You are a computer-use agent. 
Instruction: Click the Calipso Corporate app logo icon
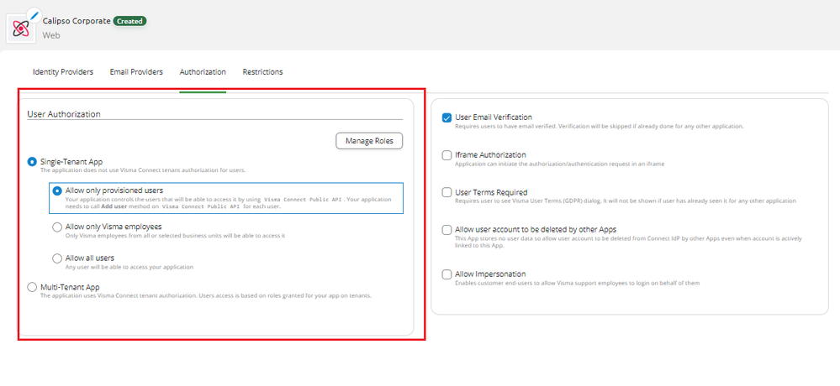coord(20,29)
